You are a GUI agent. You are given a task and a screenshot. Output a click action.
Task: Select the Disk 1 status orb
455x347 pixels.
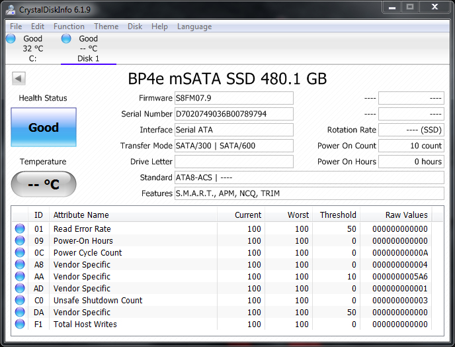66,39
